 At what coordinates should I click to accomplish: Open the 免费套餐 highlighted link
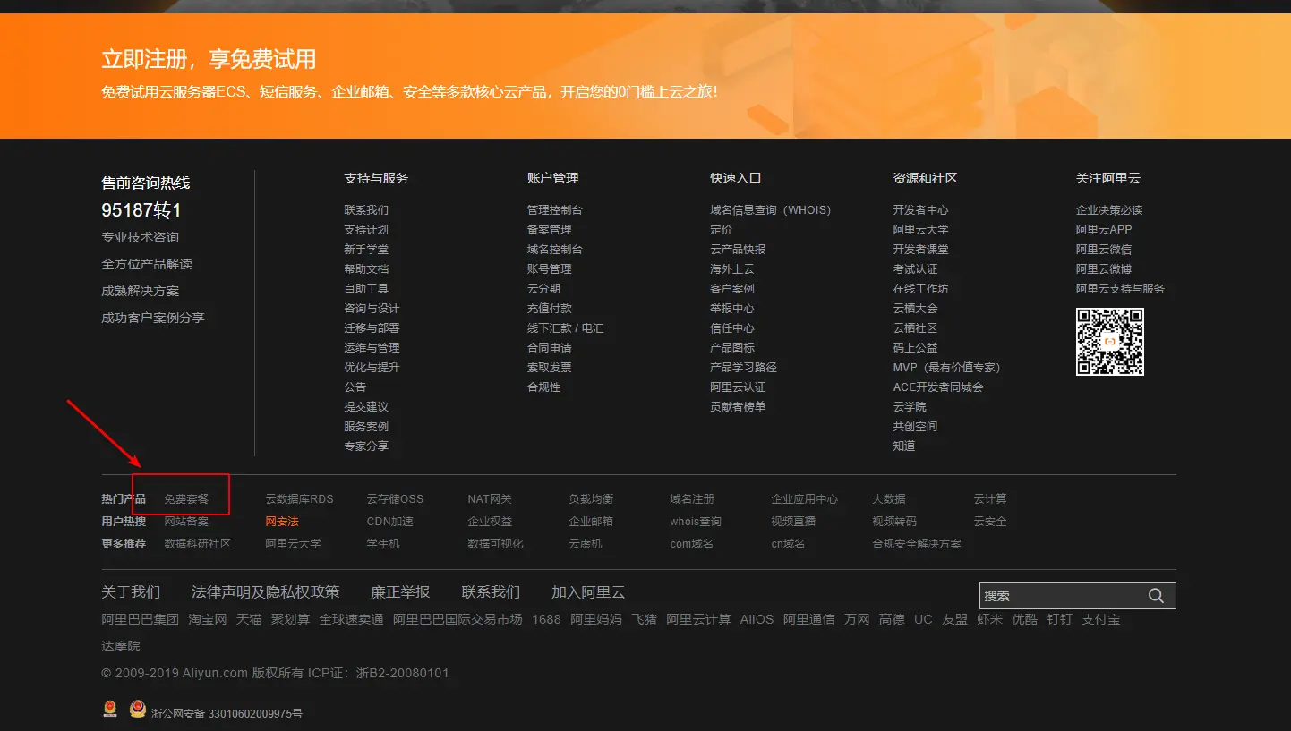pyautogui.click(x=185, y=498)
